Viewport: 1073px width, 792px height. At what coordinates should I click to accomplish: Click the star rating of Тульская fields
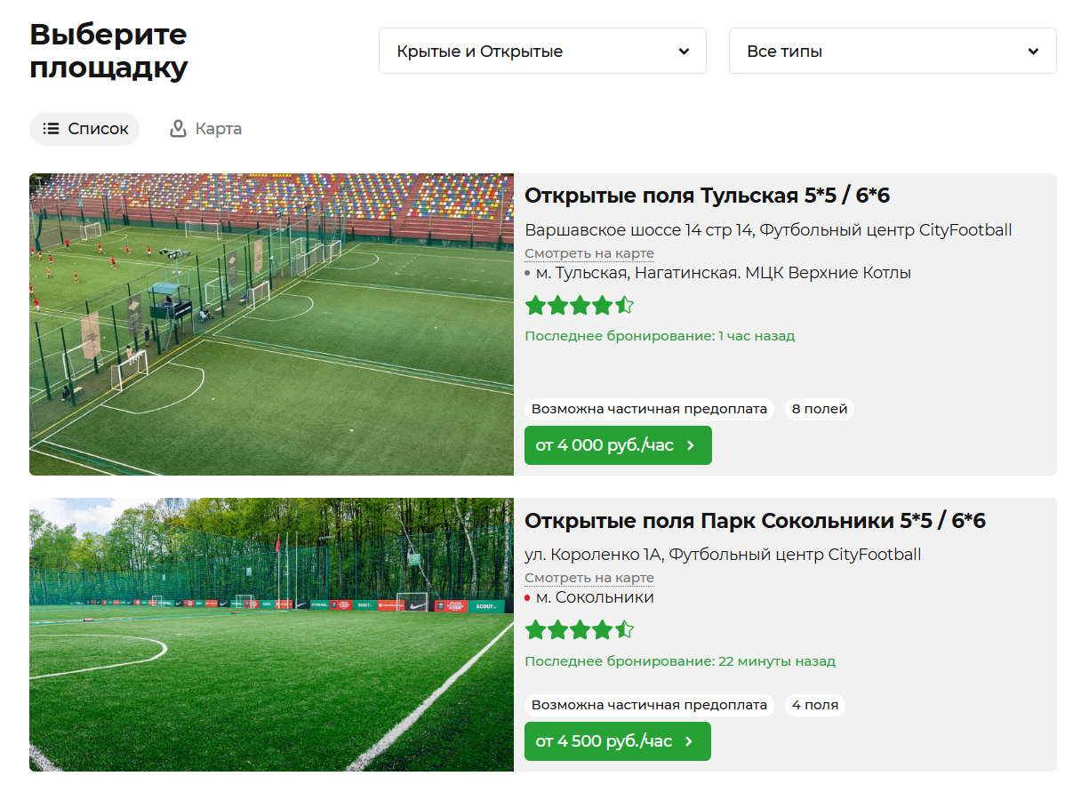pos(579,307)
